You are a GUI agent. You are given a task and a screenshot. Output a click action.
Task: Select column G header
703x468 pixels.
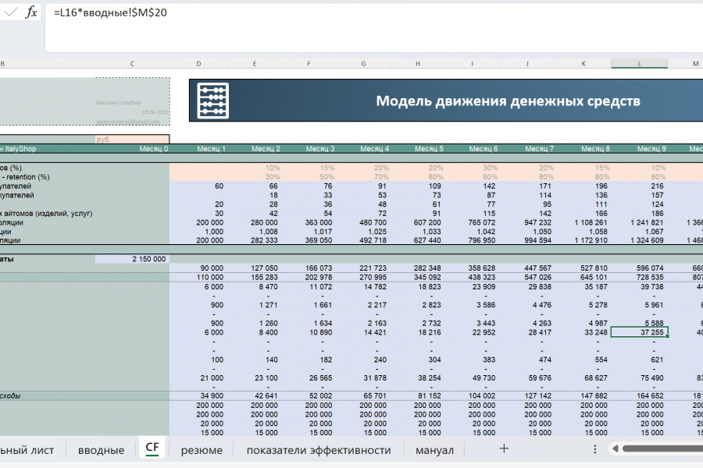(363, 64)
